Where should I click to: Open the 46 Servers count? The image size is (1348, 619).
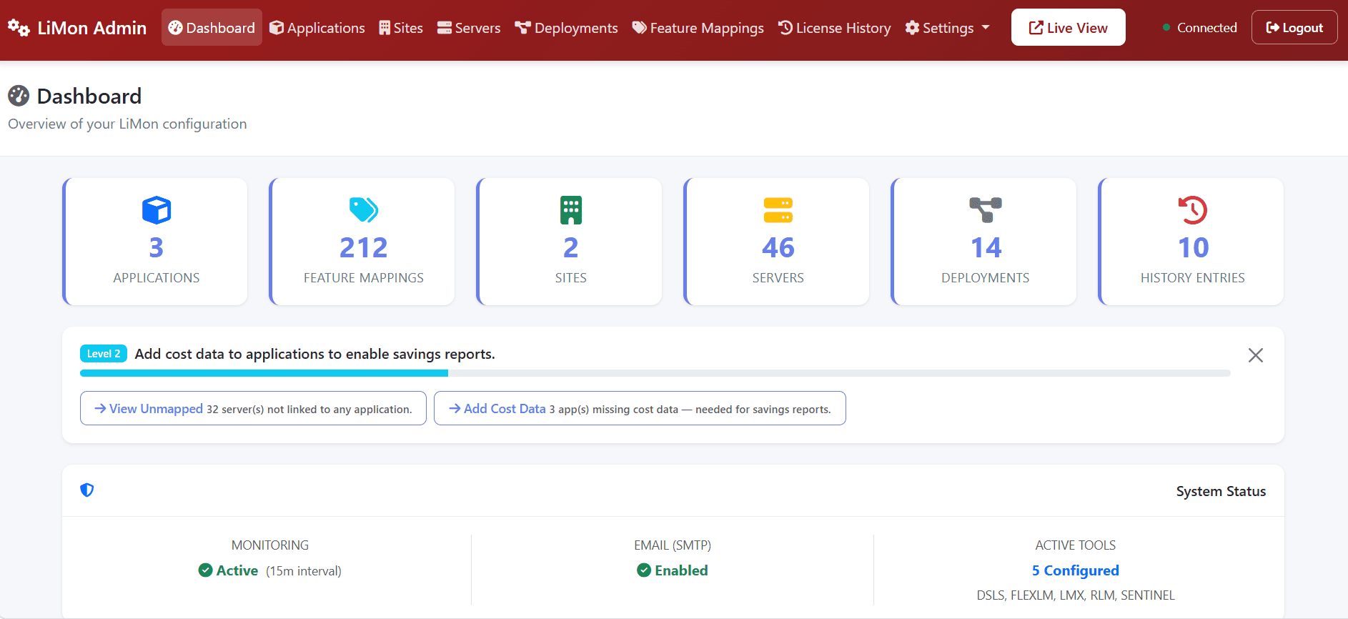tap(778, 247)
